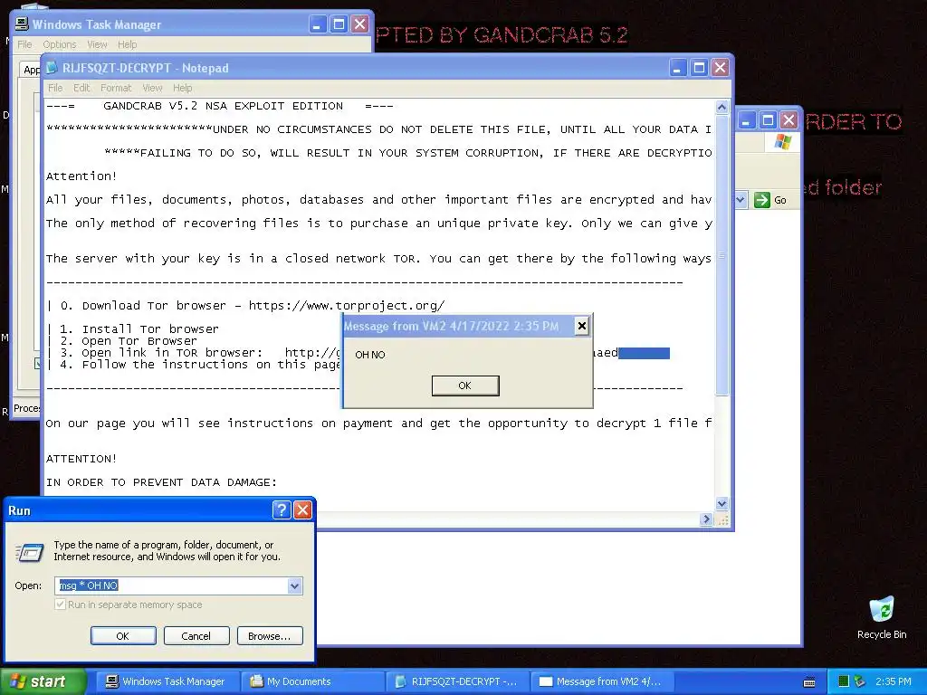927x695 pixels.
Task: Close the RIJFSQZT-DECRYPT Notepad window
Action: click(x=720, y=68)
